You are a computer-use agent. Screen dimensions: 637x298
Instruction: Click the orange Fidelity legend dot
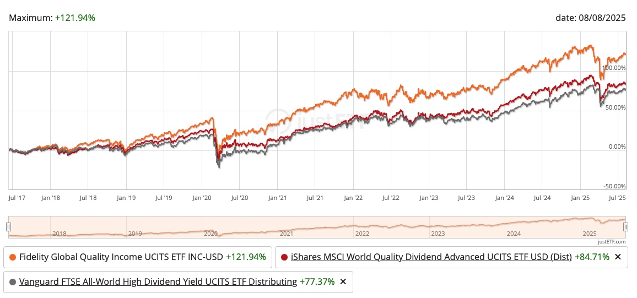(13, 257)
